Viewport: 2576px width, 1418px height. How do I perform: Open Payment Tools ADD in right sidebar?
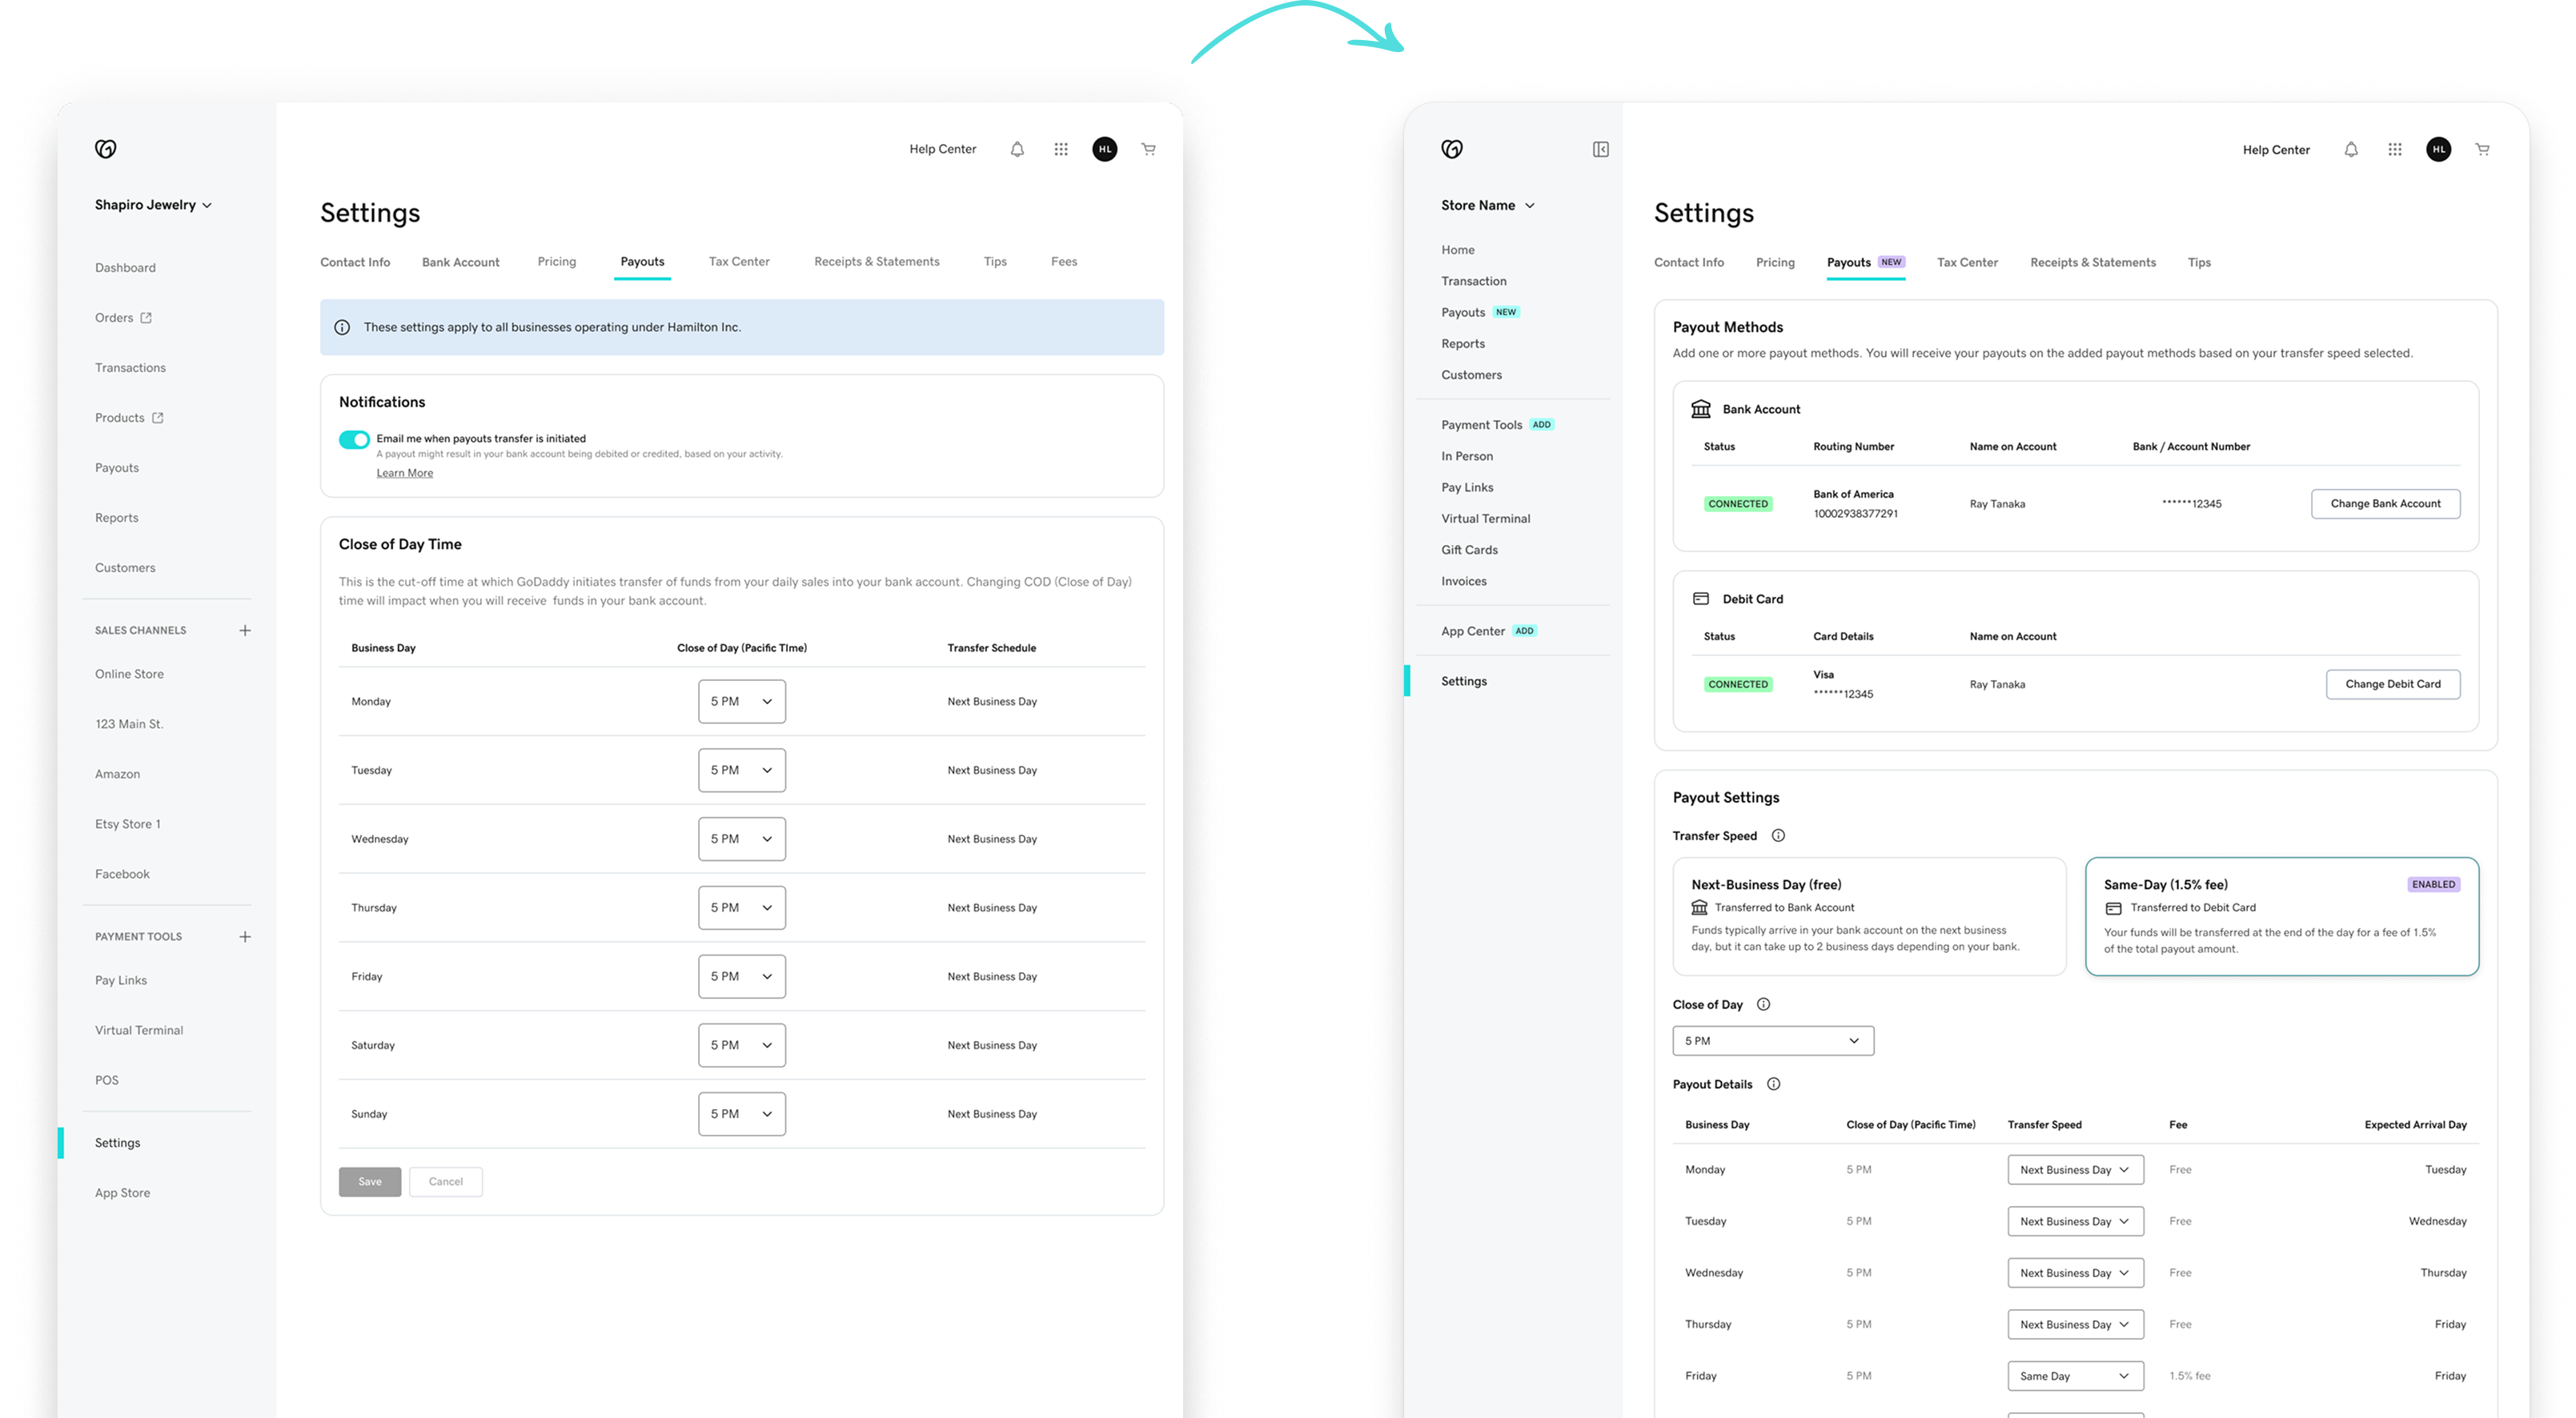pyautogui.click(x=1497, y=425)
